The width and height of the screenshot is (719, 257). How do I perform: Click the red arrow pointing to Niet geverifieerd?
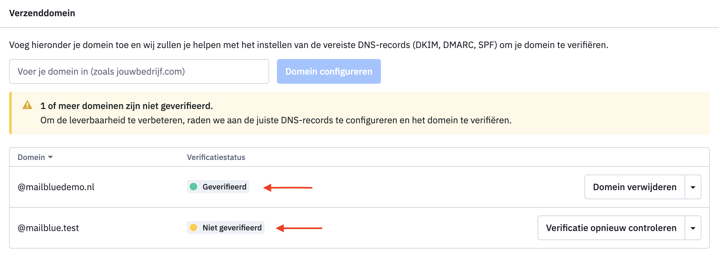(x=299, y=228)
